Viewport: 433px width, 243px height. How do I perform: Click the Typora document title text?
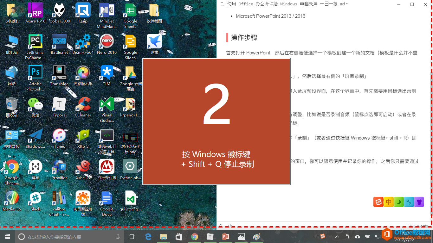point(288,4)
